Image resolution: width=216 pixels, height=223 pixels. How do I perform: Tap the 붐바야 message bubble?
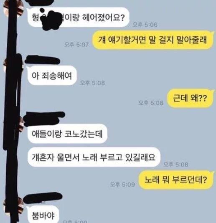point(43,215)
